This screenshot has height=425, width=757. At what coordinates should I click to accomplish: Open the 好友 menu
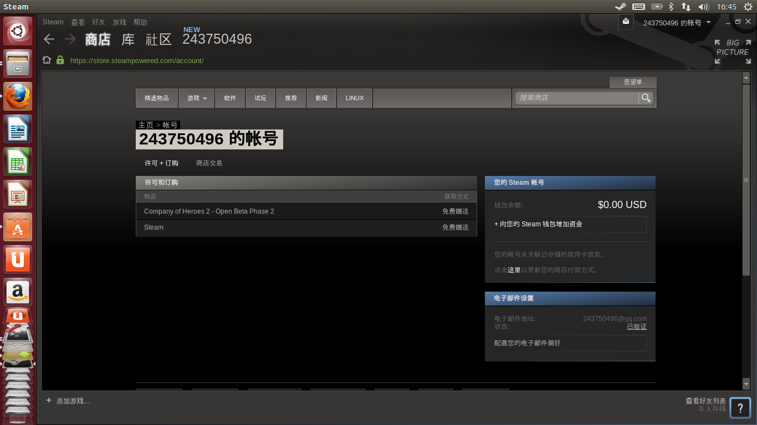click(99, 22)
